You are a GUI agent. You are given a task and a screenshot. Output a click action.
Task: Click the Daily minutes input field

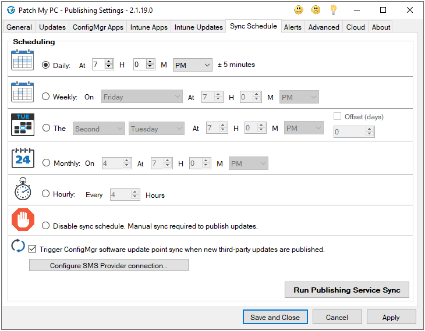[139, 65]
